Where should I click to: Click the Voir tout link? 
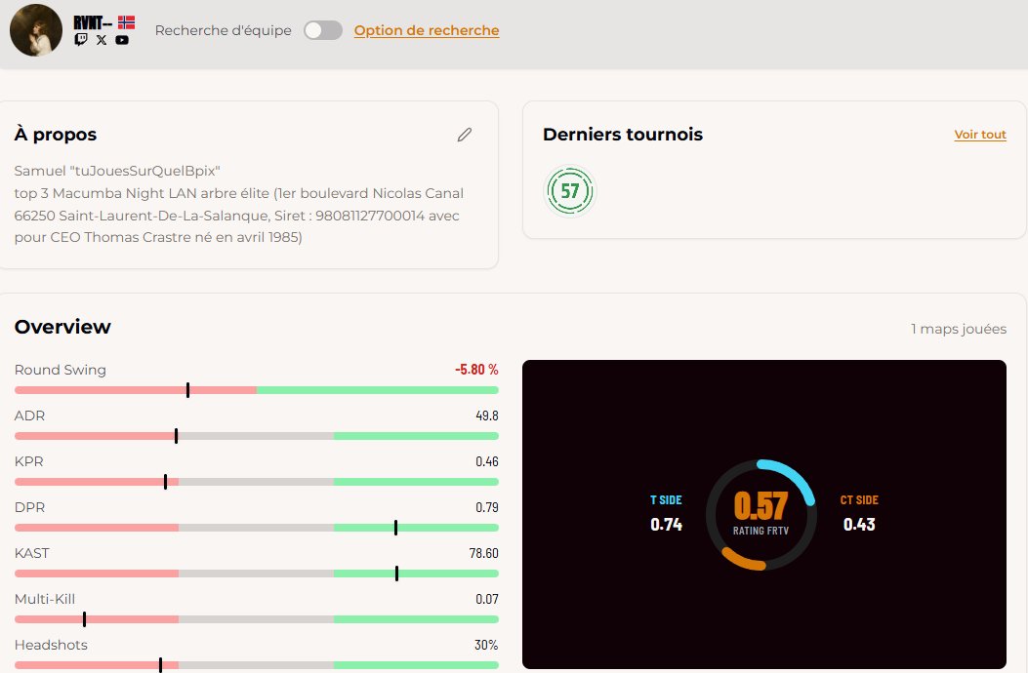coord(980,135)
